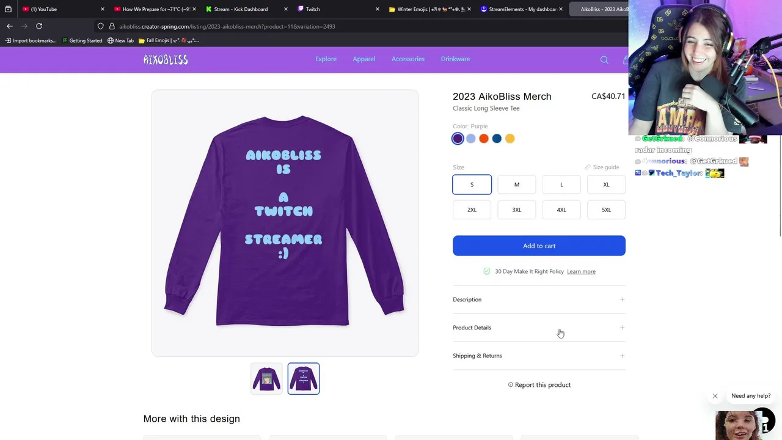Open the Size guide ruler link

[x=602, y=167]
